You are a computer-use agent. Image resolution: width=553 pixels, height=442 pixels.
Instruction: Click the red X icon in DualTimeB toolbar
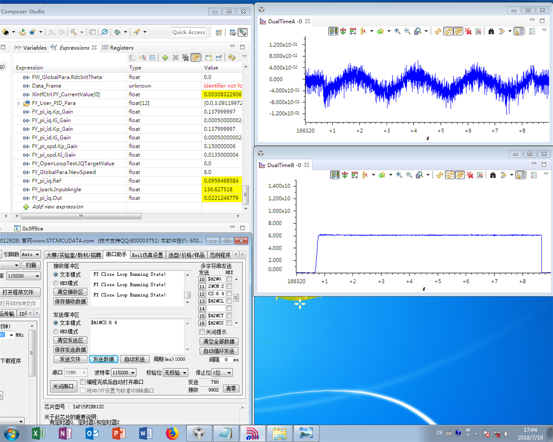[470, 175]
